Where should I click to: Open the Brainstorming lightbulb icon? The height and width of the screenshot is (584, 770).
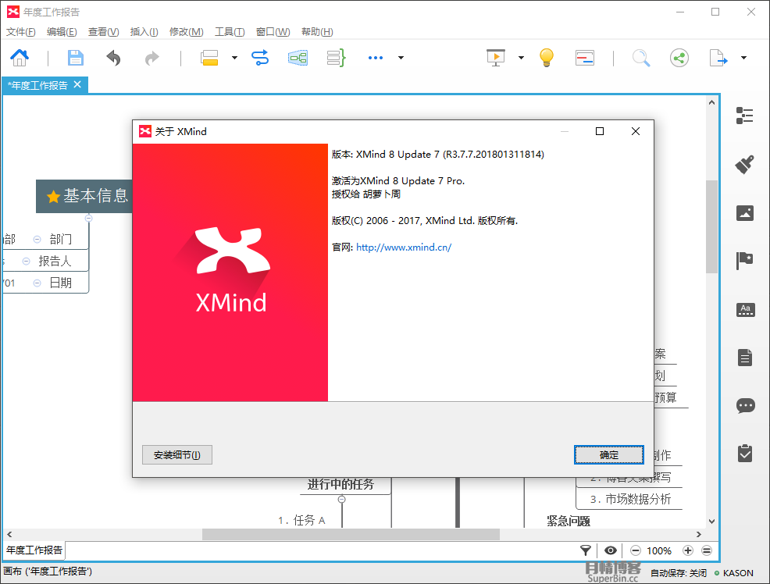pos(547,58)
